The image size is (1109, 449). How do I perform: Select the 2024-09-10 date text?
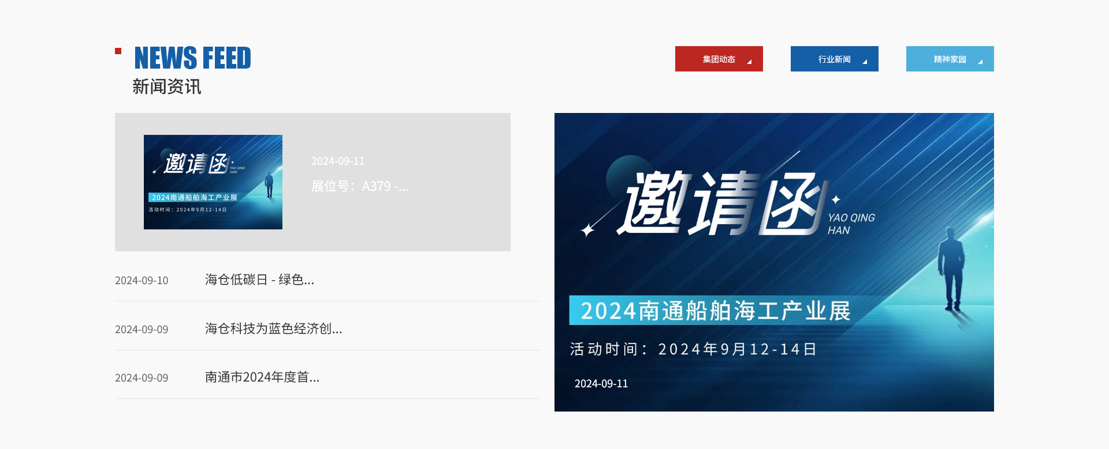(x=142, y=281)
